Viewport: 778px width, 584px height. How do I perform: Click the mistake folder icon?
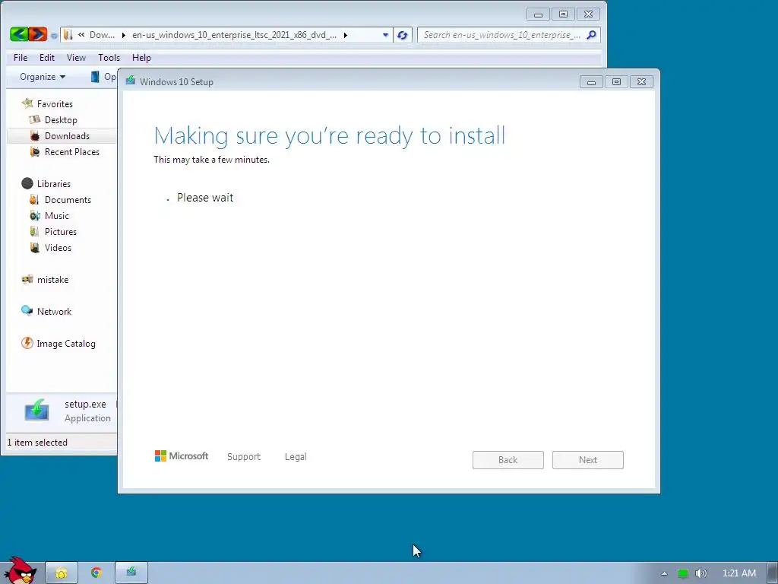[x=27, y=279]
